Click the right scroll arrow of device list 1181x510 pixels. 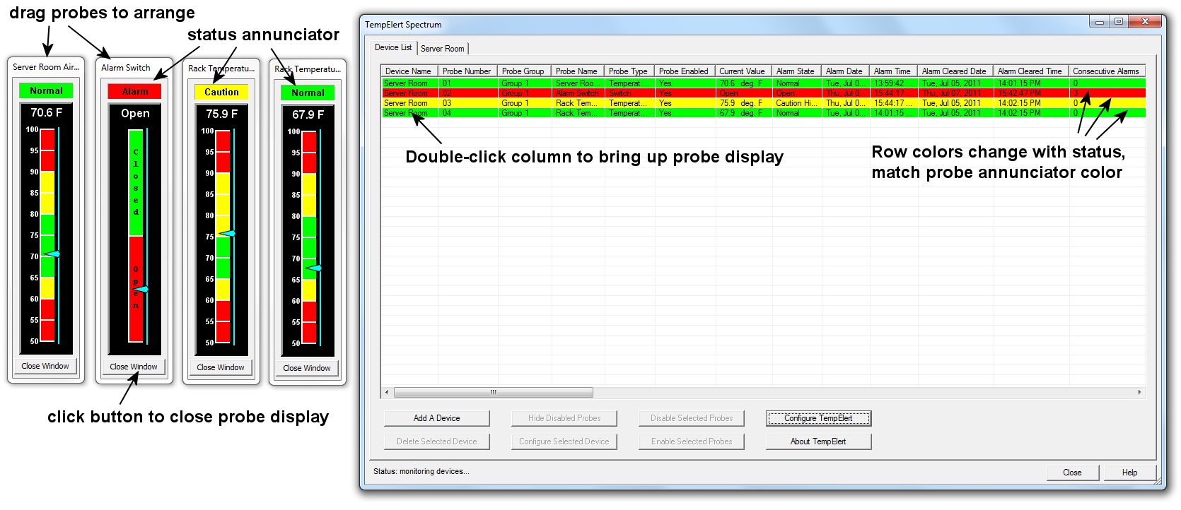[x=1139, y=392]
